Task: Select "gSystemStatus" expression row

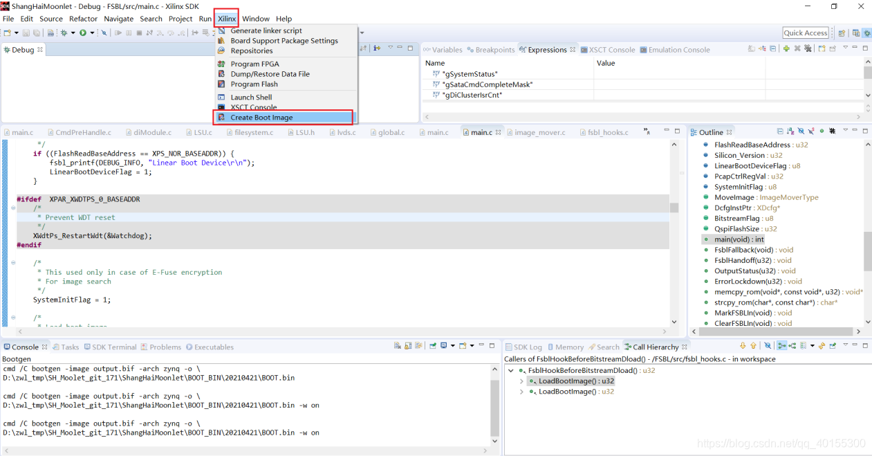Action: click(x=470, y=74)
